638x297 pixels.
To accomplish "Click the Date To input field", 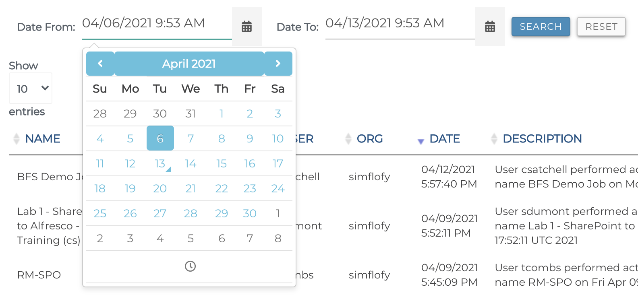I will click(x=400, y=23).
